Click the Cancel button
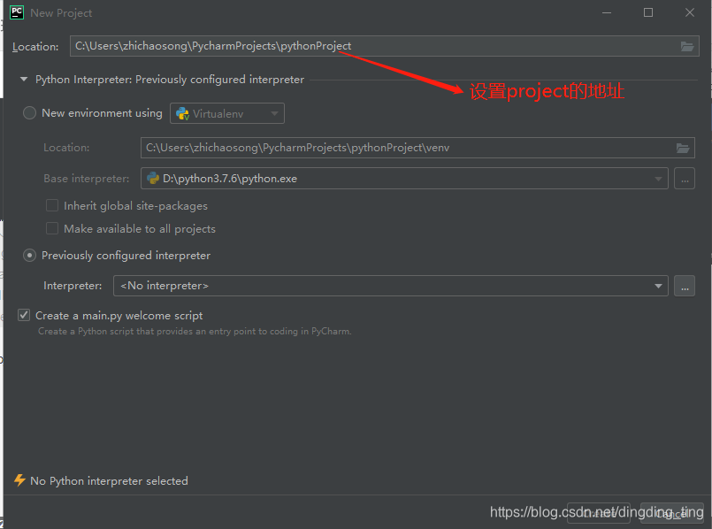The width and height of the screenshot is (712, 529). point(671,513)
